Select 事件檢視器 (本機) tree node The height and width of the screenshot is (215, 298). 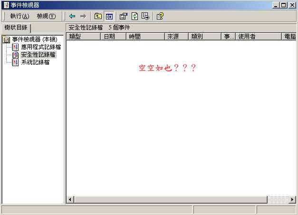35,39
